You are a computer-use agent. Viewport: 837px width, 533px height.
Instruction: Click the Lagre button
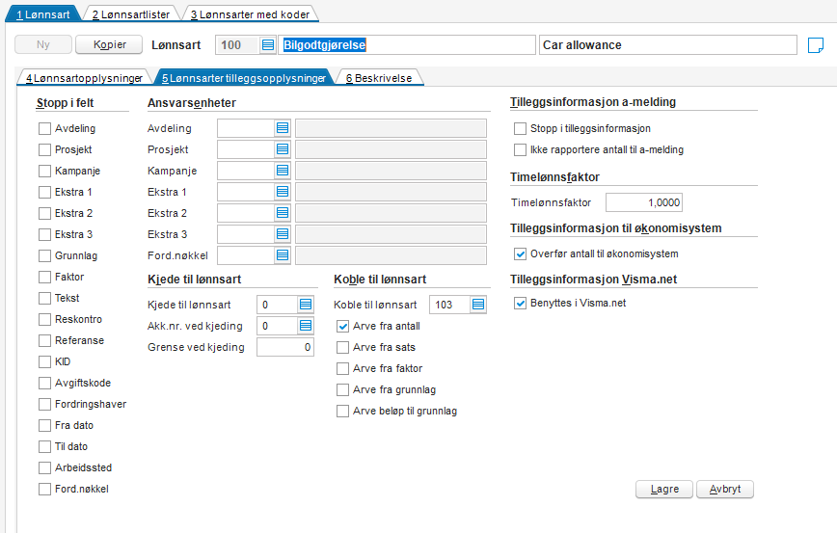coord(664,490)
